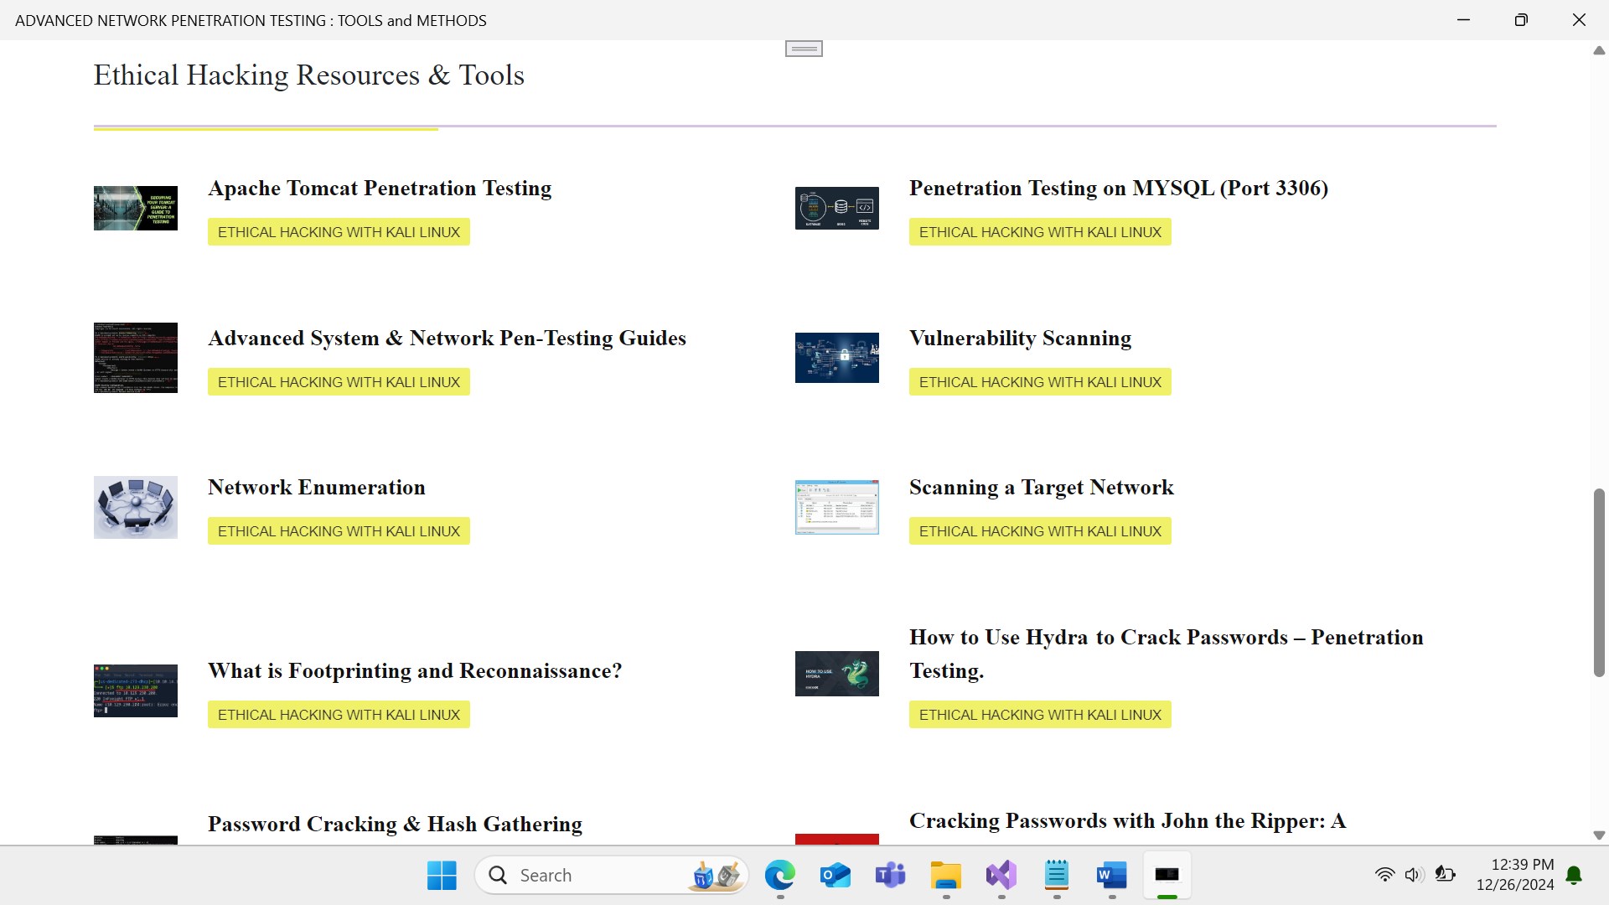The width and height of the screenshot is (1609, 905).
Task: Restore down the window
Action: tap(1521, 20)
